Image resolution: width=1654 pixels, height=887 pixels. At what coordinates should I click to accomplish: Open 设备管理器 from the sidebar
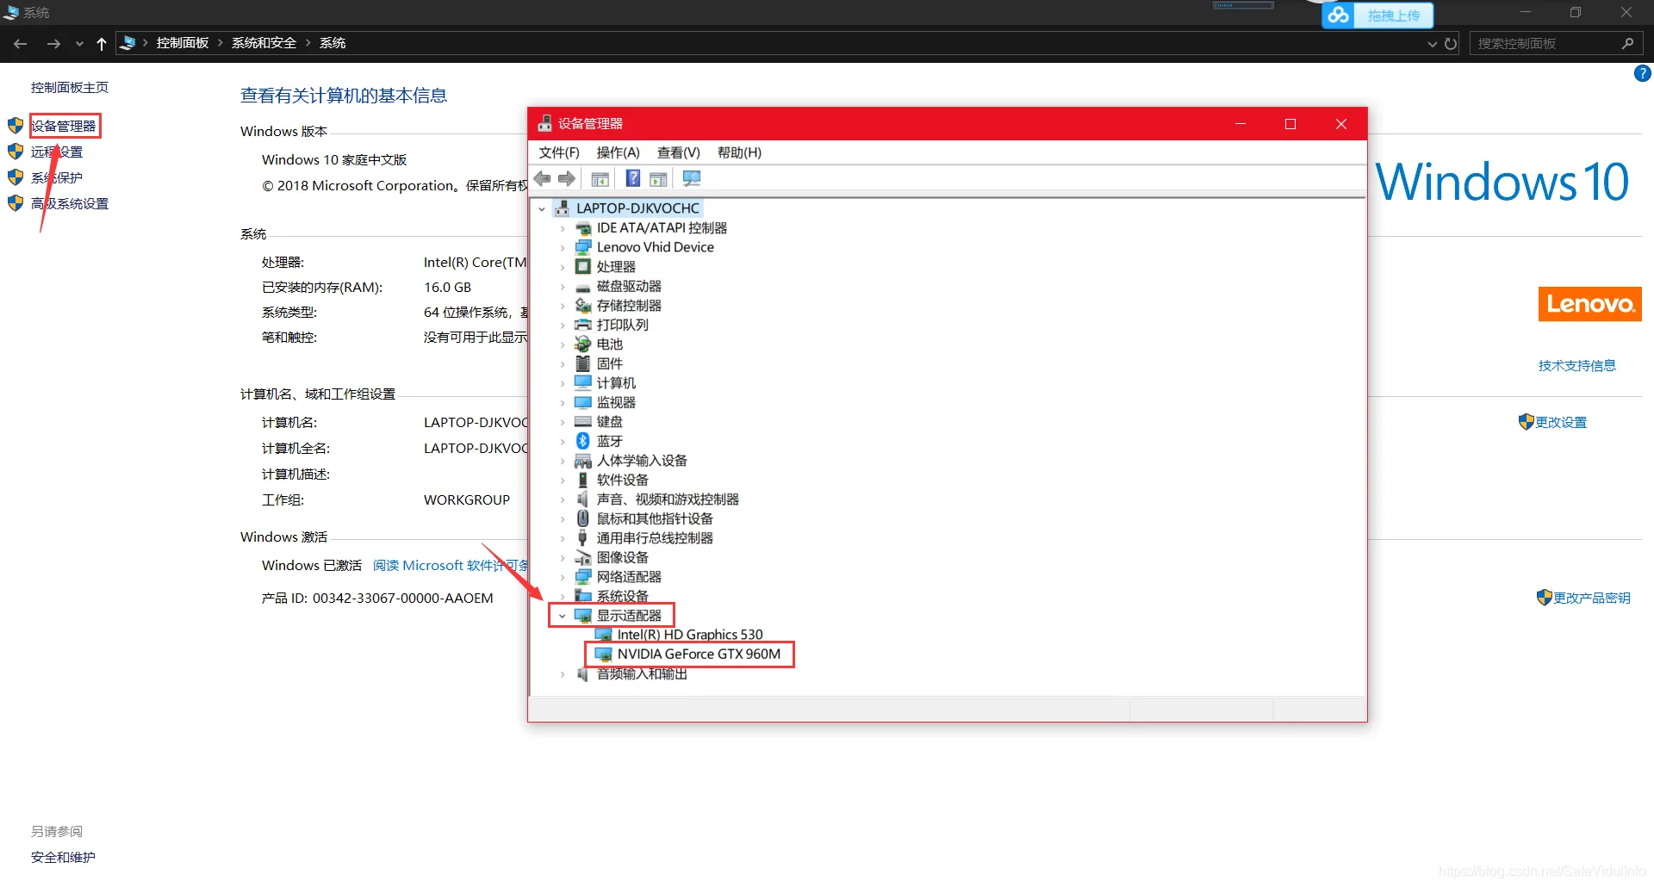click(64, 125)
